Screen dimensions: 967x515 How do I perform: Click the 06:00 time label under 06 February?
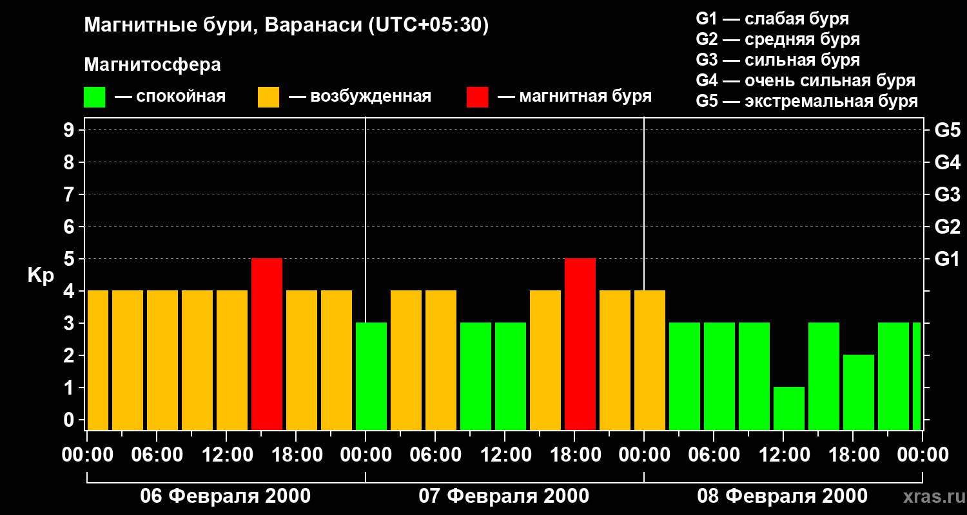coord(157,455)
